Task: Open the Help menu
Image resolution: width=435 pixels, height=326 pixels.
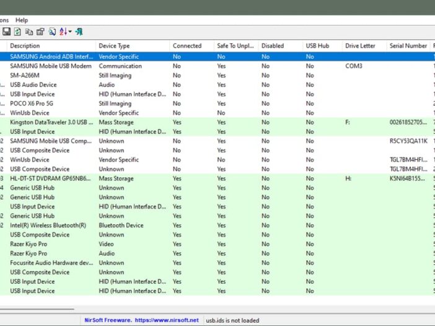Action: coord(22,20)
